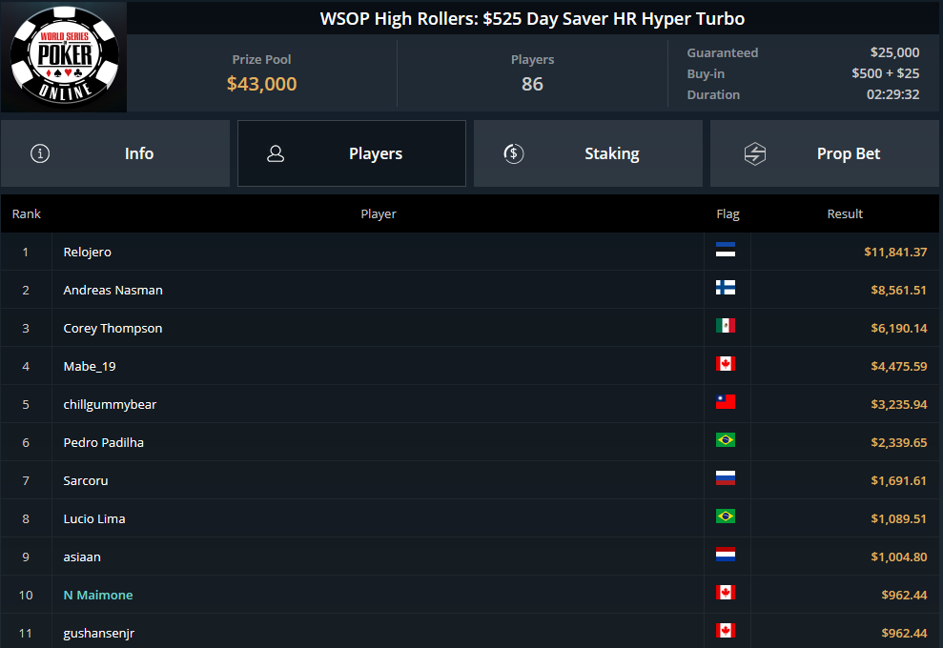Open the Prop Bet tab
The width and height of the screenshot is (943, 648).
pos(825,153)
